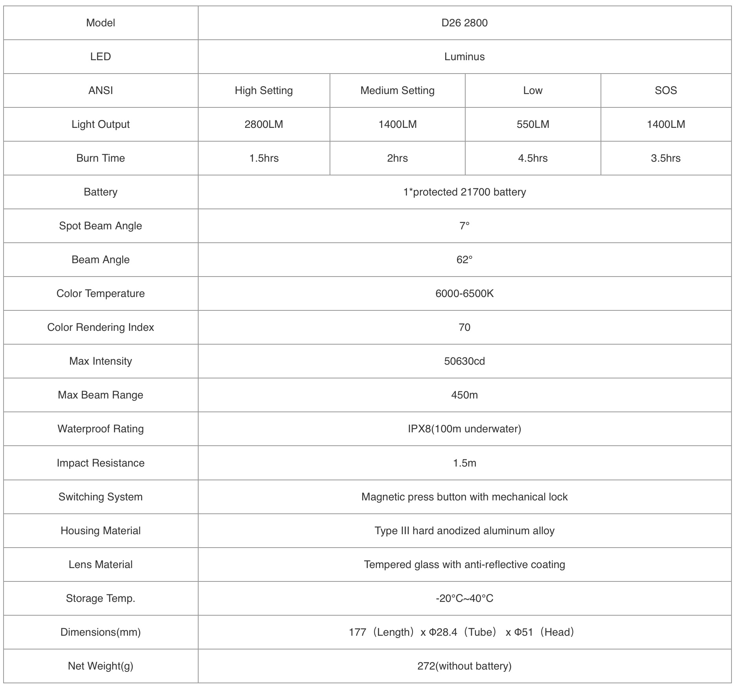Click the Color Rendering Index label
This screenshot has height=690, width=737.
point(100,327)
